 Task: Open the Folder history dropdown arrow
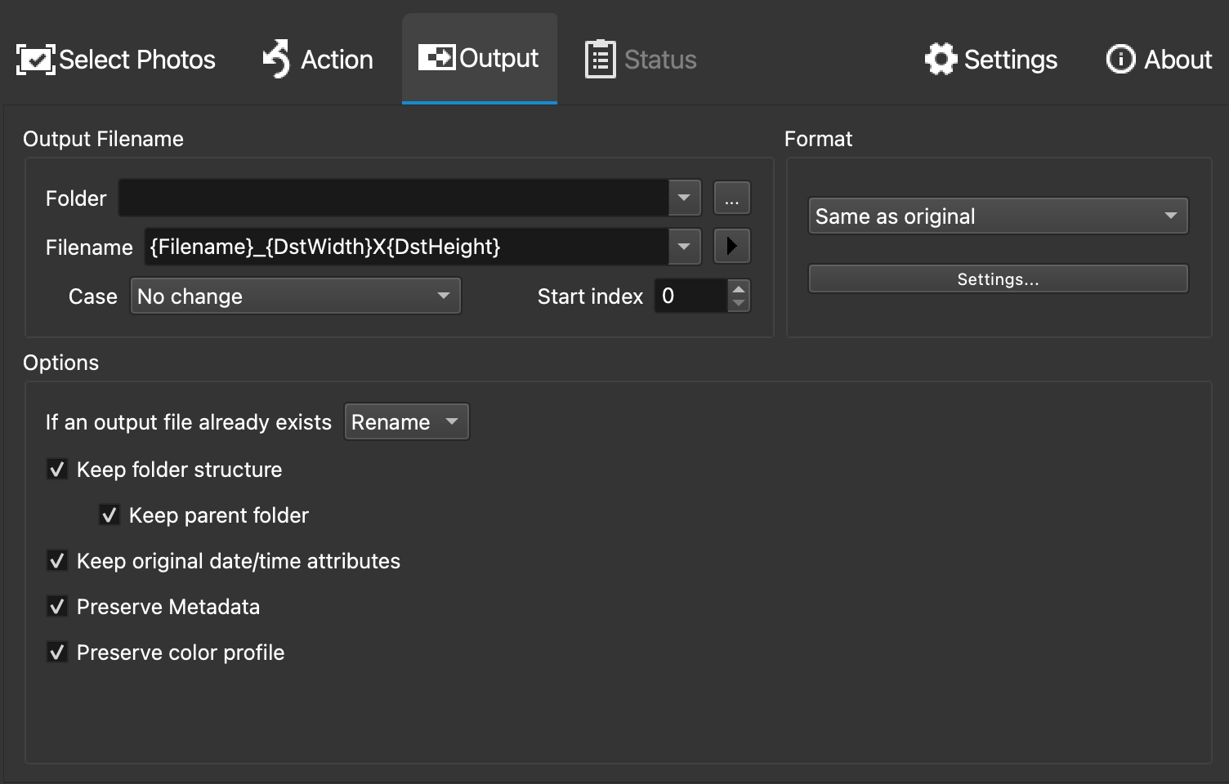683,197
